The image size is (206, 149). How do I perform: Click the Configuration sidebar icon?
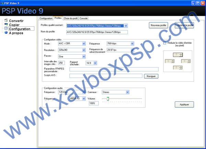(6, 28)
